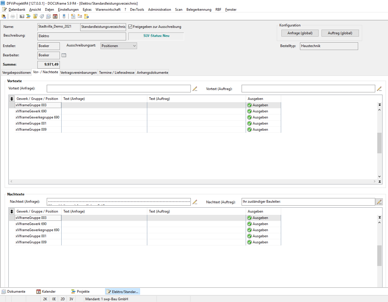Jump to bottom of Vortexte list
Image resolution: width=388 pixels, height=302 pixels.
pos(380,181)
